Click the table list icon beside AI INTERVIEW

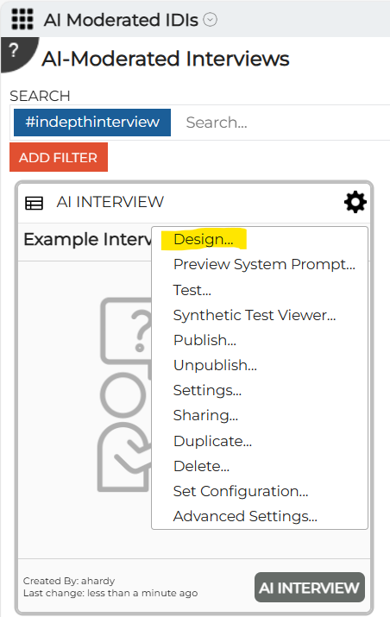35,204
